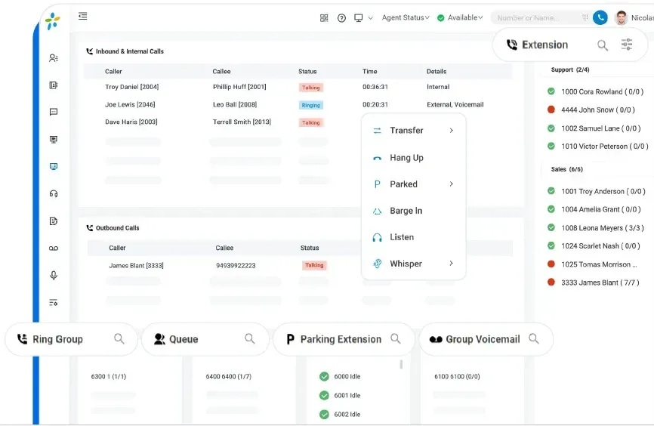
Task: Select the Joe Lewis [2046] call row
Action: (298, 105)
